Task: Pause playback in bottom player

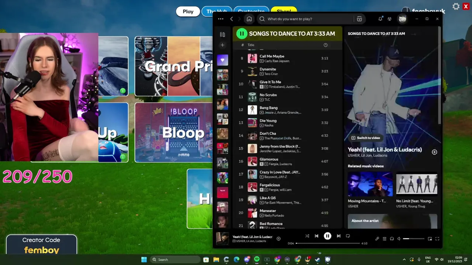Action: coord(327,236)
